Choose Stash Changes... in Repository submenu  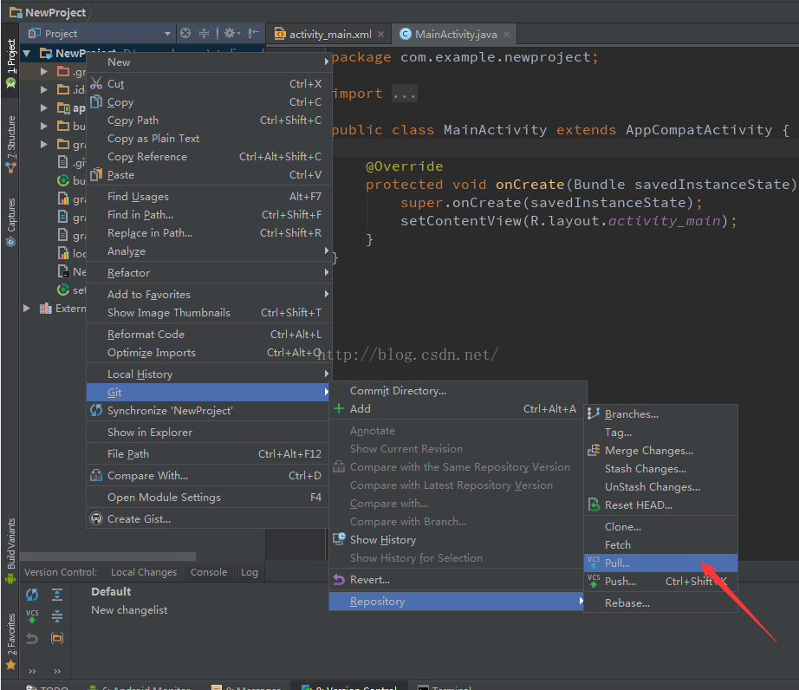pos(661,469)
